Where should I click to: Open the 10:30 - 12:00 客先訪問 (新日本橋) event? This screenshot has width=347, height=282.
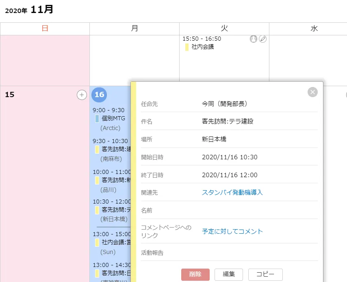111,210
